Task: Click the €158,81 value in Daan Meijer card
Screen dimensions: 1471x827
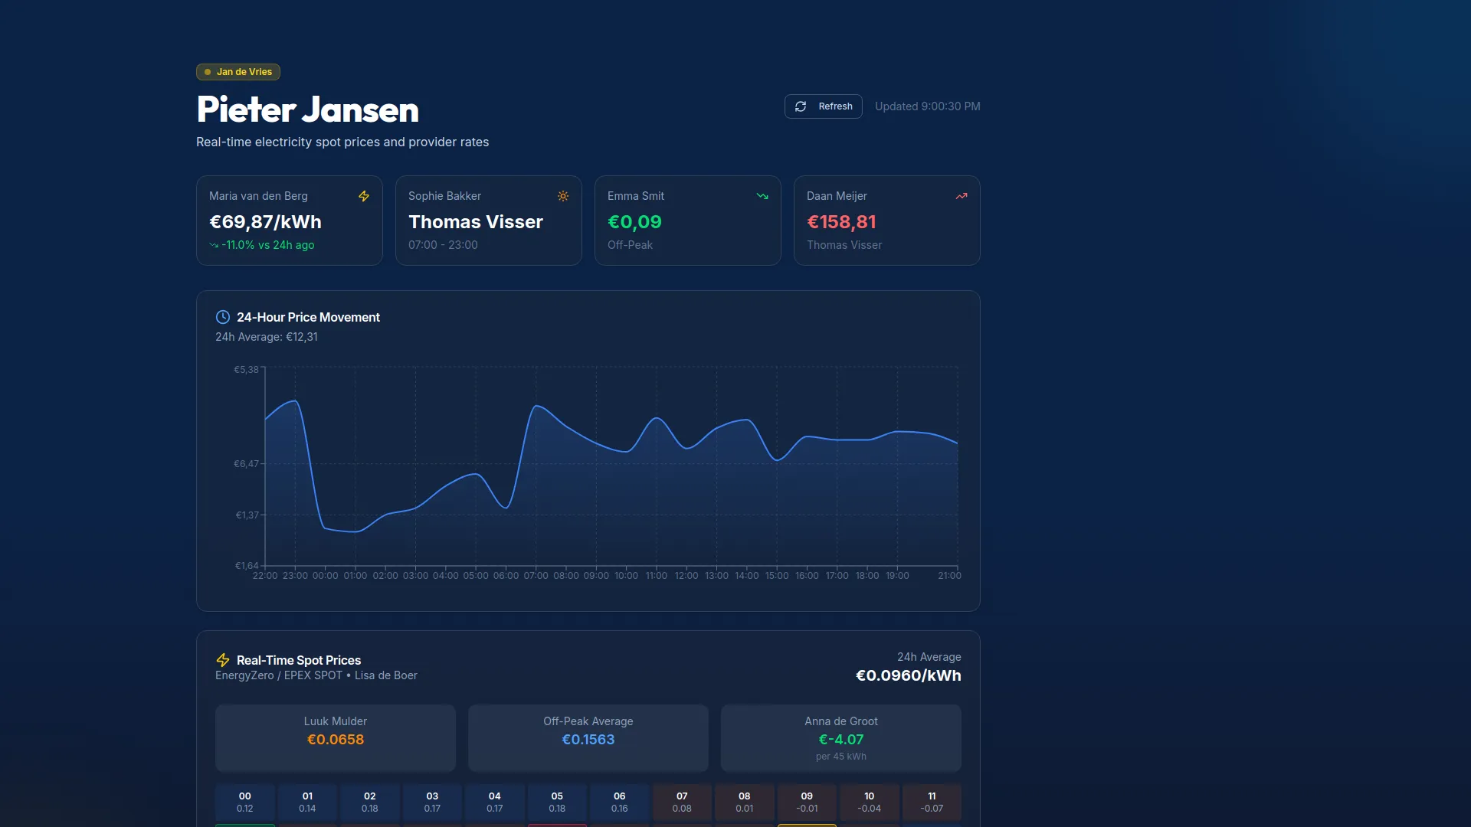Action: [841, 222]
